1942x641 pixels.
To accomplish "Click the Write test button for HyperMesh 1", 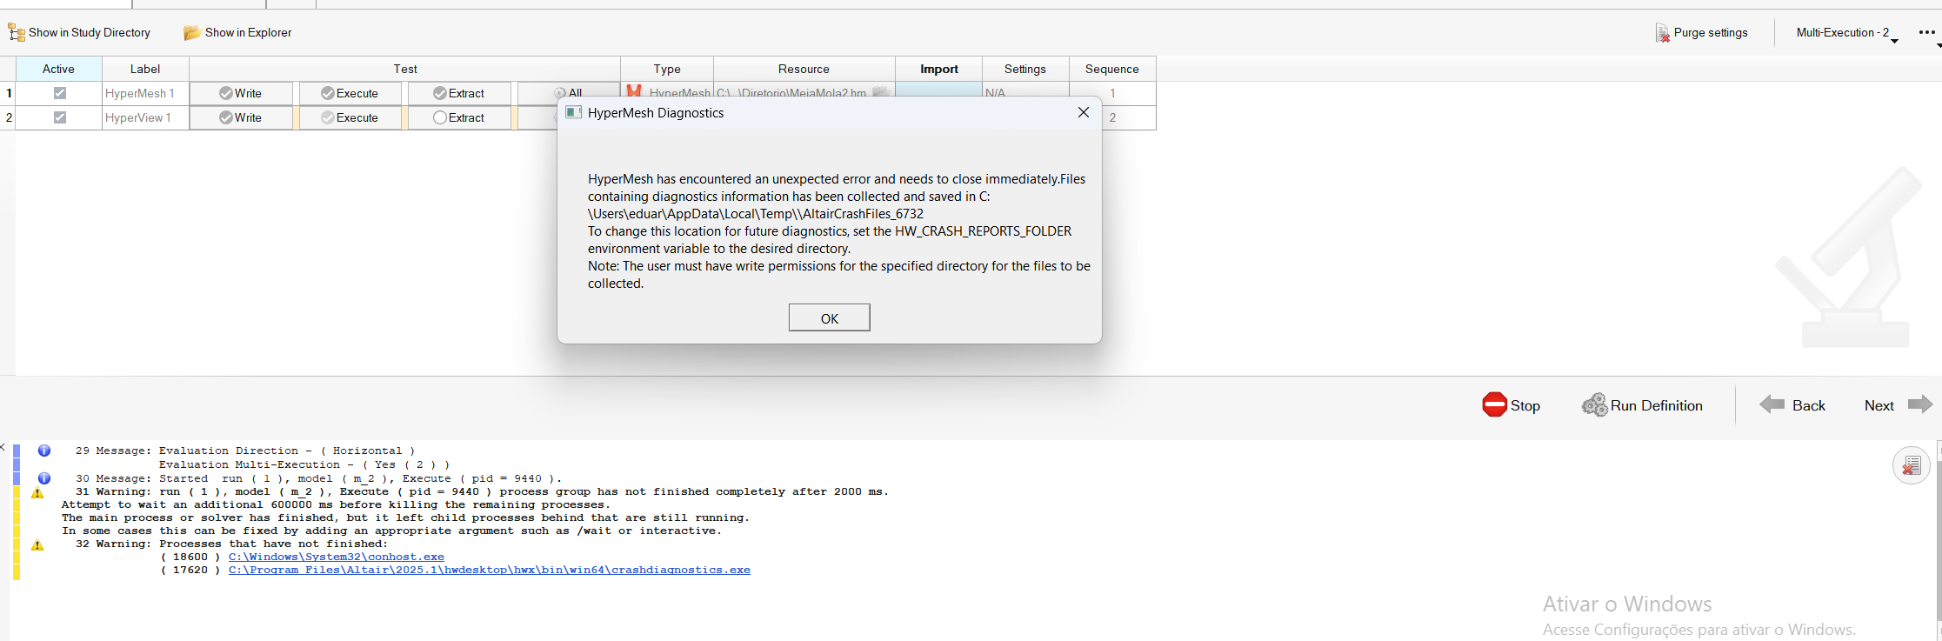I will point(241,93).
